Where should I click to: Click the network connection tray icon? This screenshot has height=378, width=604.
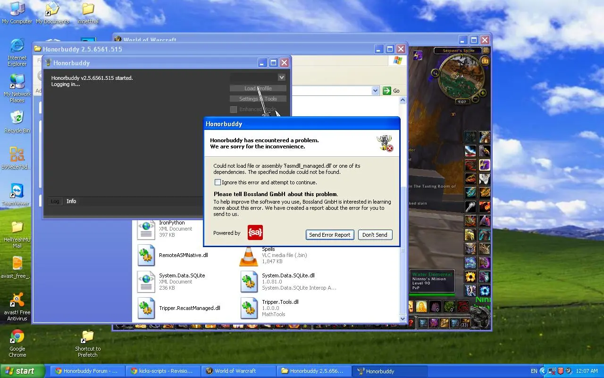click(x=552, y=371)
